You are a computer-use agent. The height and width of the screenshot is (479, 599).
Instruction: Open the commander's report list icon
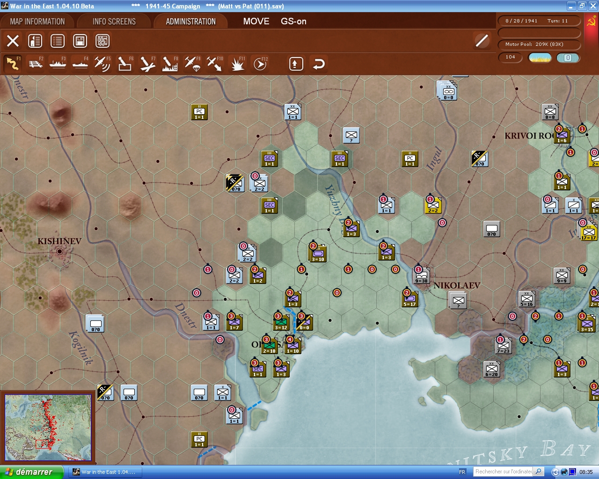[58, 41]
